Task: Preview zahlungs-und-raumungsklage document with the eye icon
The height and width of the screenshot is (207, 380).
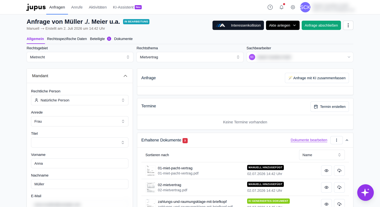Action: point(326,203)
